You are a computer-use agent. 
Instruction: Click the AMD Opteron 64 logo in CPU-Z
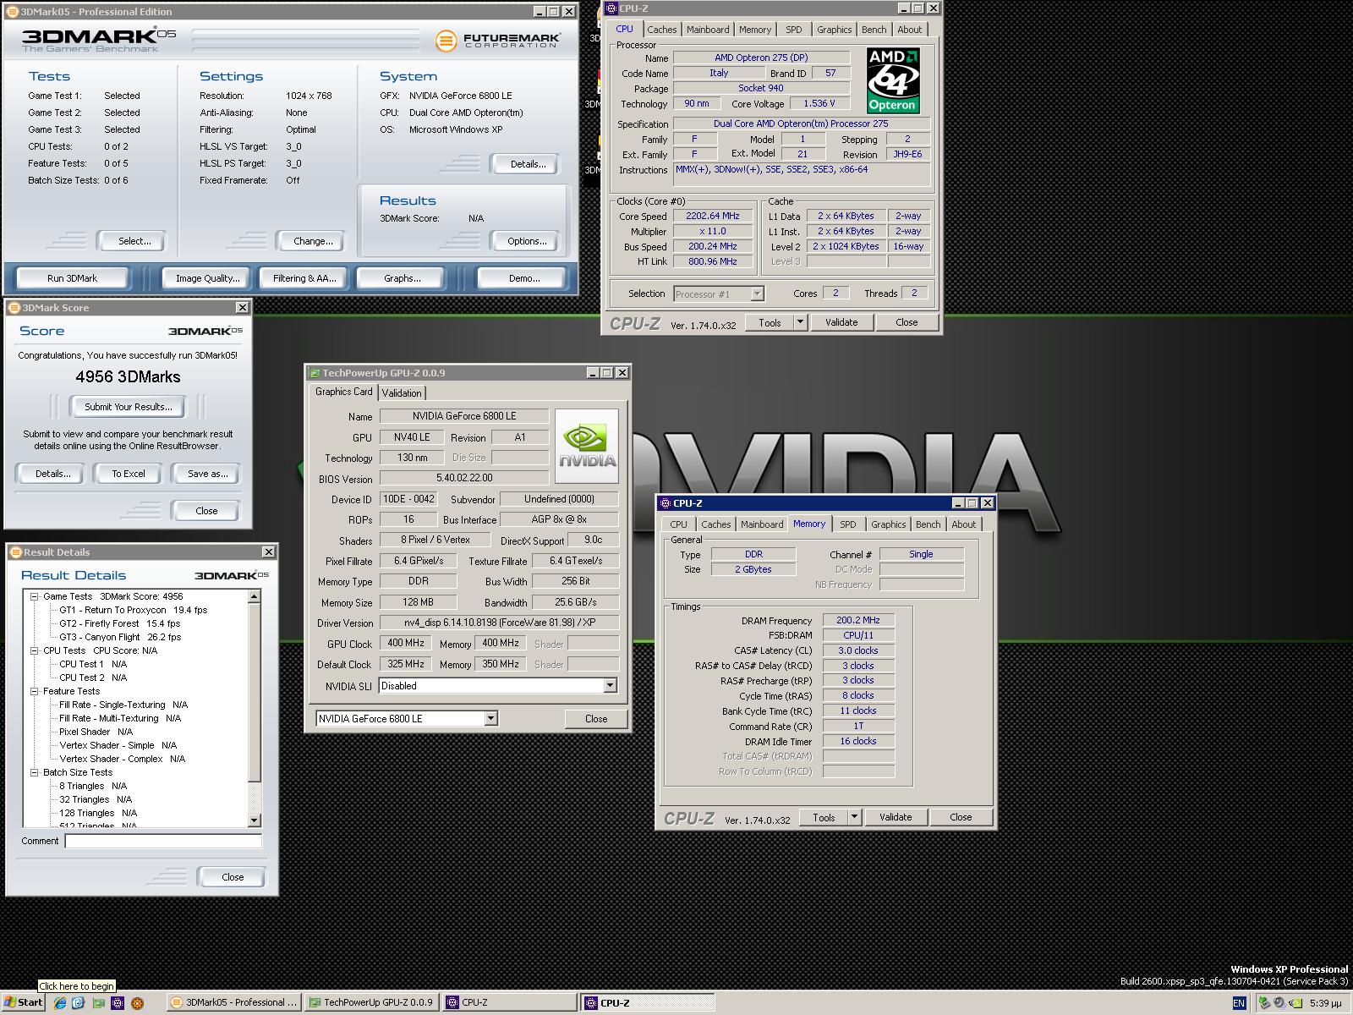pos(892,80)
